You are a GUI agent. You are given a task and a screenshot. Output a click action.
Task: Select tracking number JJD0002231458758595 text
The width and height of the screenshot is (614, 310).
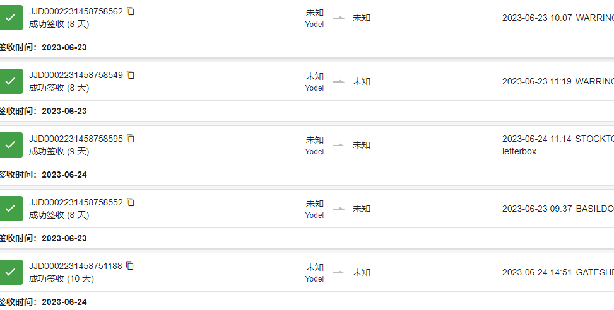pos(76,139)
